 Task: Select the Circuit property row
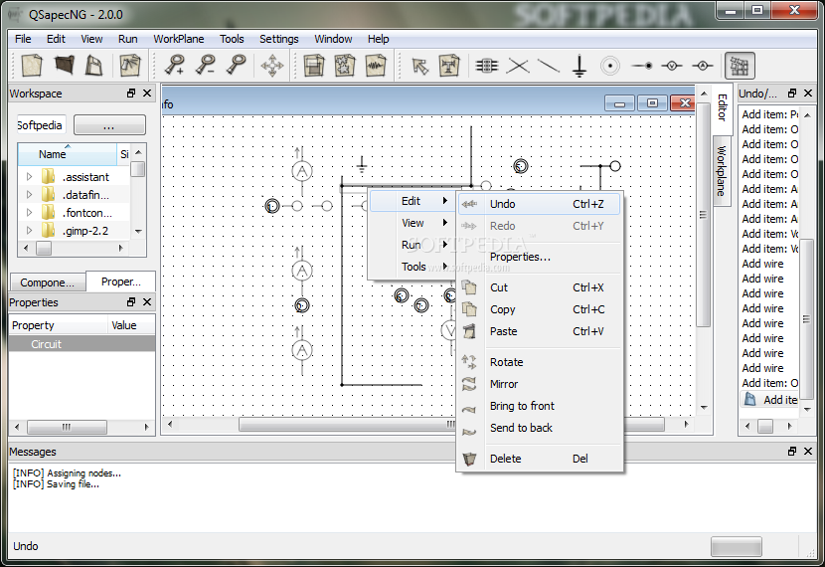[x=82, y=344]
